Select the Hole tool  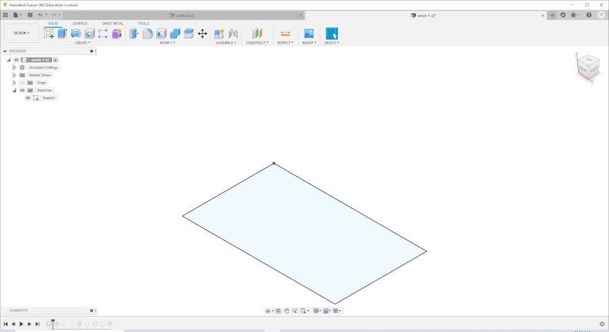[89, 34]
